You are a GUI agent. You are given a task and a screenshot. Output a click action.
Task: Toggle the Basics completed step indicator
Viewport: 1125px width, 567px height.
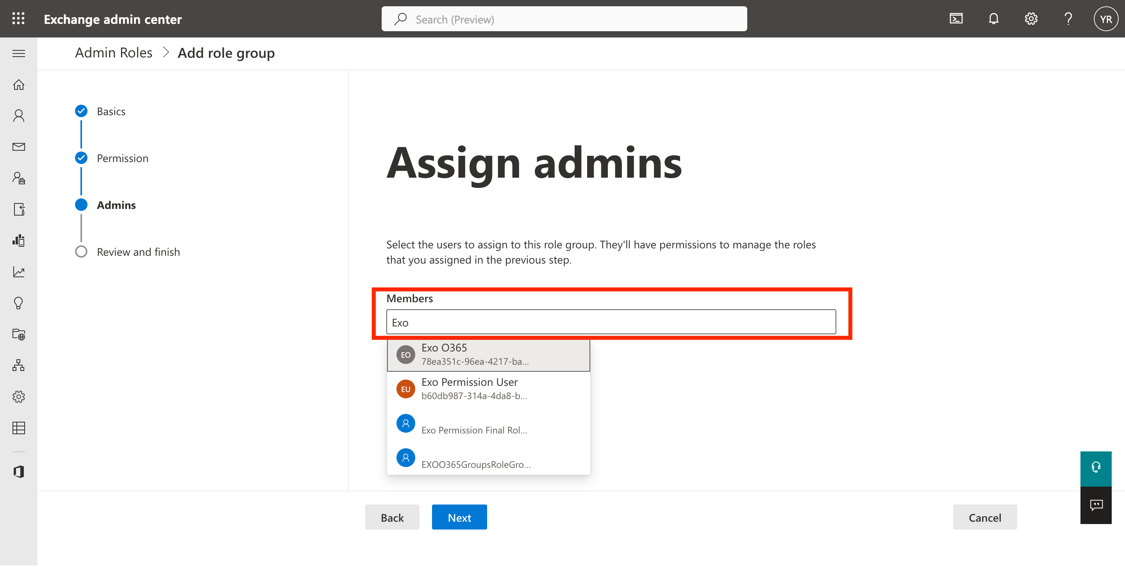pos(82,110)
